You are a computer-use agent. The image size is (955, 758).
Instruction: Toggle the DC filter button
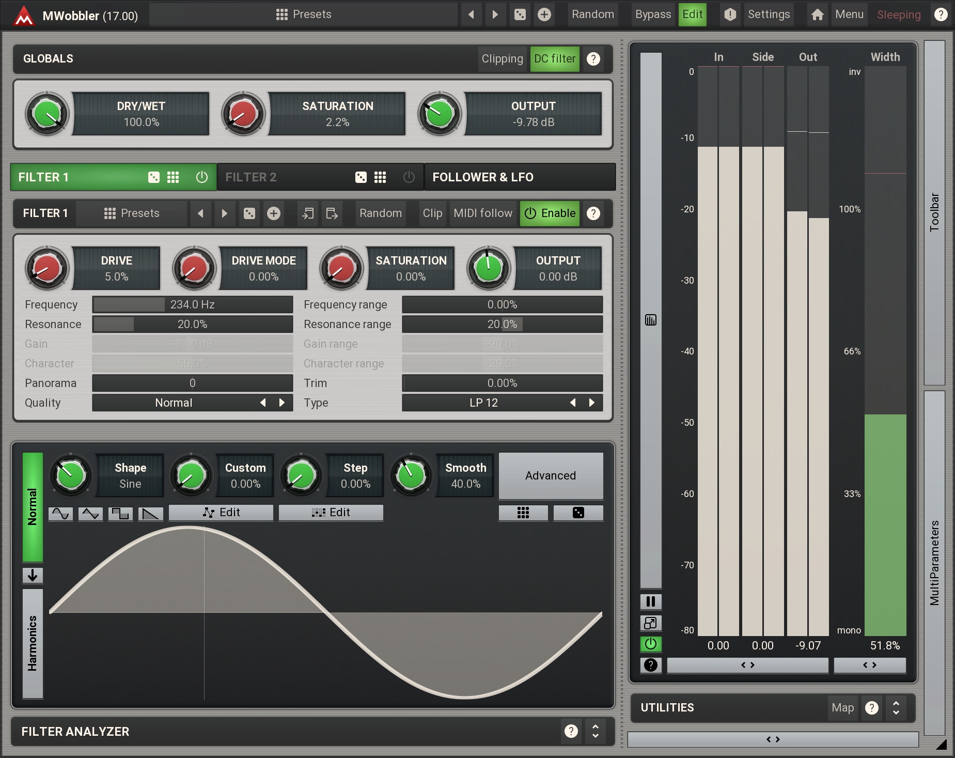554,59
